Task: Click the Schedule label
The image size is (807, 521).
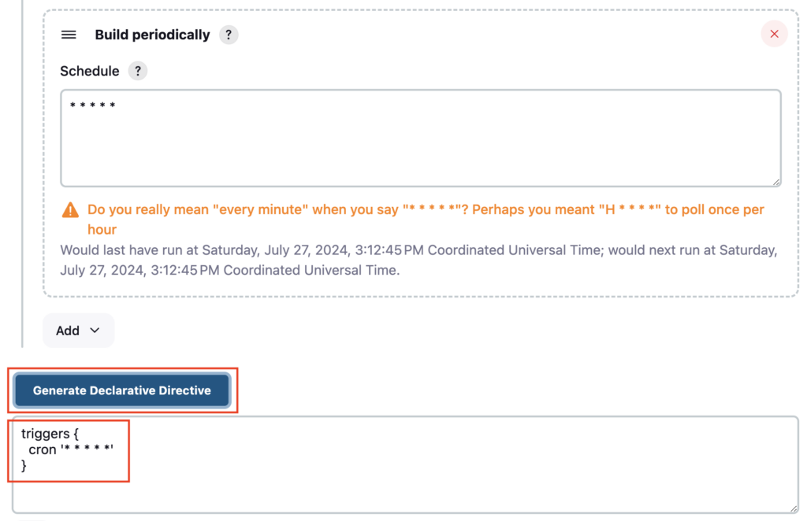Action: click(x=90, y=71)
